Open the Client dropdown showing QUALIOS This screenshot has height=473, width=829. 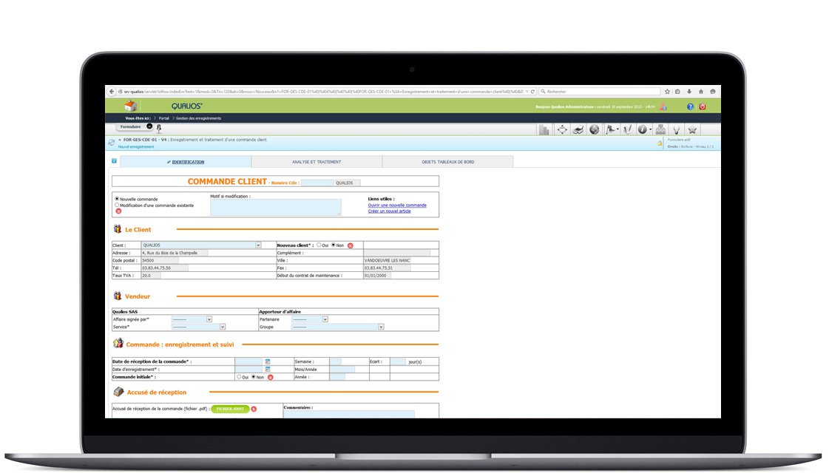[x=257, y=245]
